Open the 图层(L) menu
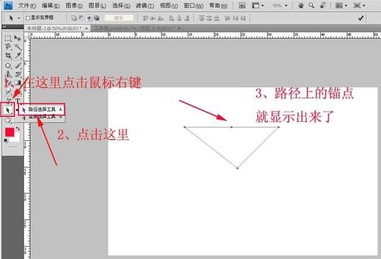 tap(97, 5)
